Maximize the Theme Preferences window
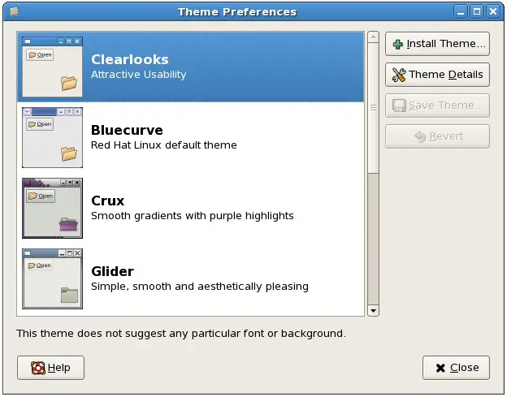Viewport: 507px width, 397px height. click(477, 11)
